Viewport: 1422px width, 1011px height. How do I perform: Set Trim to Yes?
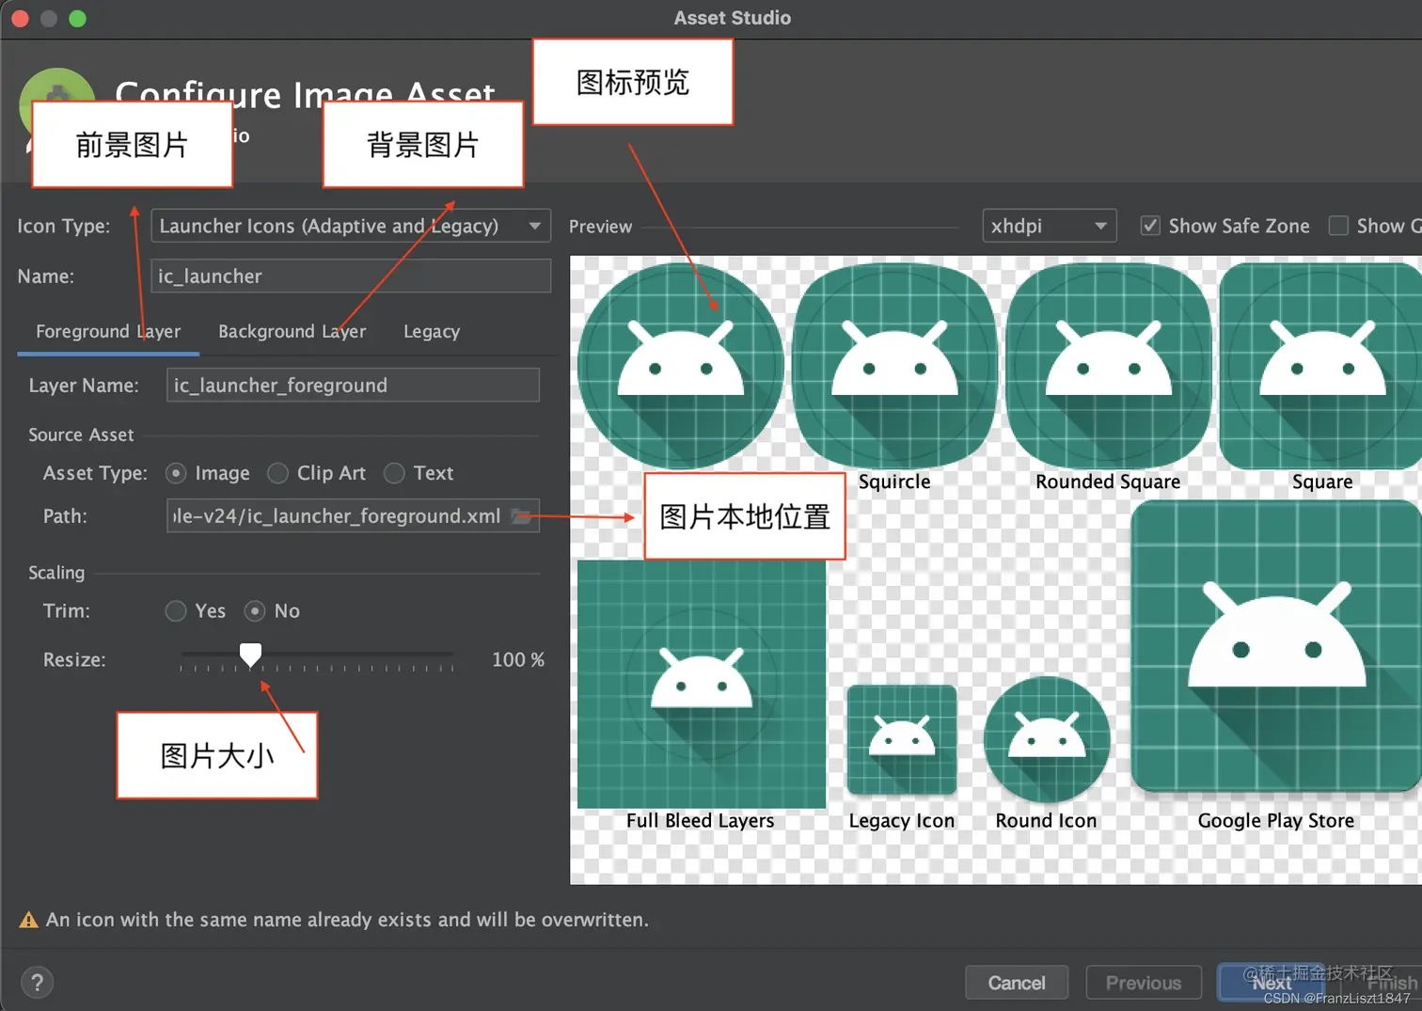(176, 611)
